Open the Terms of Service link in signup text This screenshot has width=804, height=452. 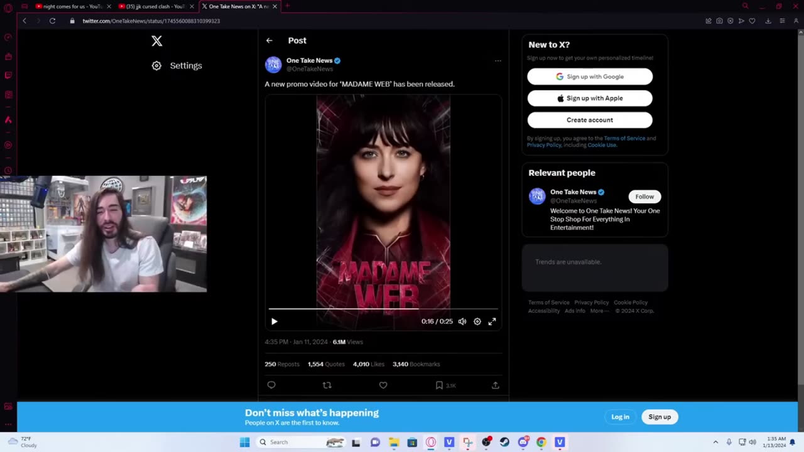624,138
